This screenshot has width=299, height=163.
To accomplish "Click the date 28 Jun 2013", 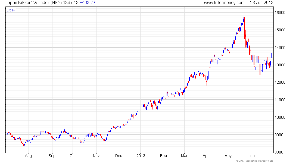I will [x=261, y=3].
